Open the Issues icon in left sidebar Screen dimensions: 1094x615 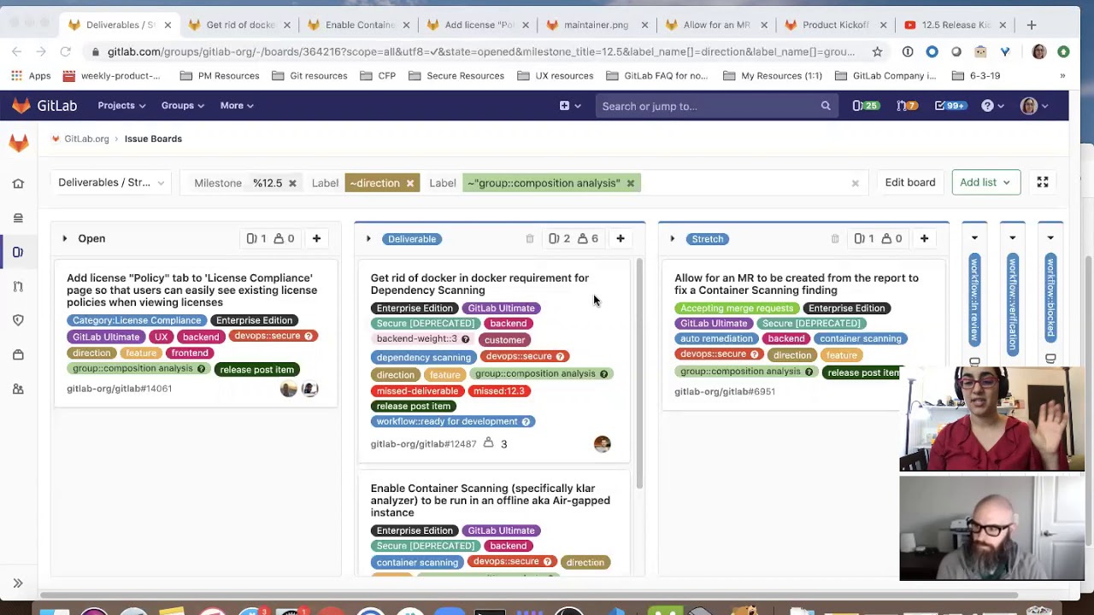tap(18, 252)
